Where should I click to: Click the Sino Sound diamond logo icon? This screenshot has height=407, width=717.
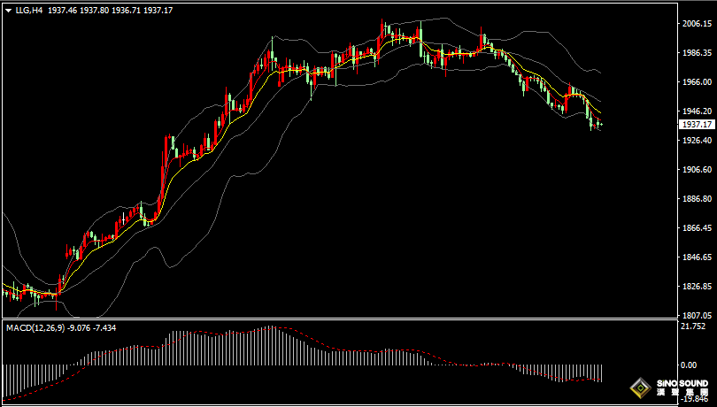[639, 388]
